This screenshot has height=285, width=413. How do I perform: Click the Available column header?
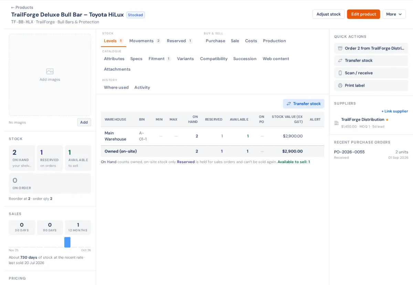239,119
